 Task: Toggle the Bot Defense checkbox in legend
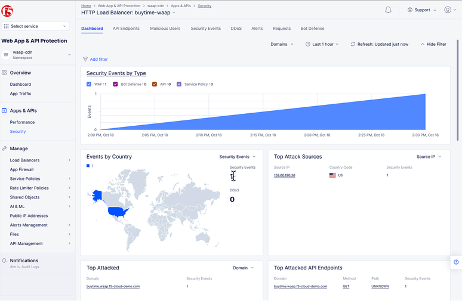[115, 84]
